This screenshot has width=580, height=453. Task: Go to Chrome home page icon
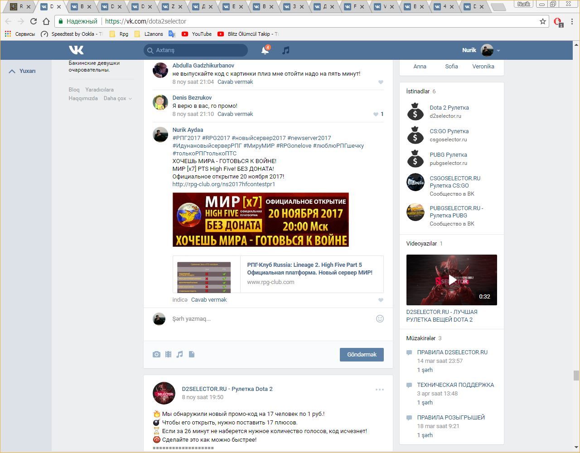pos(46,21)
